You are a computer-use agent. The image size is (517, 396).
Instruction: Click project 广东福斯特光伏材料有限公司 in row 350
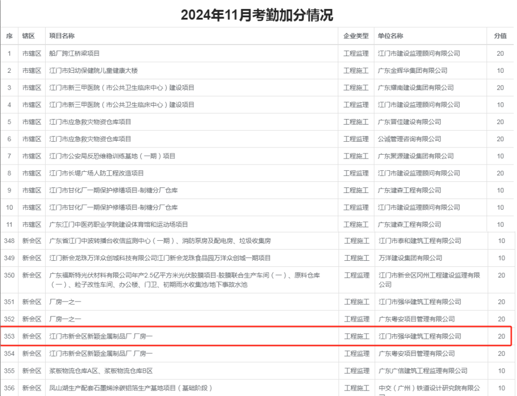click(185, 280)
